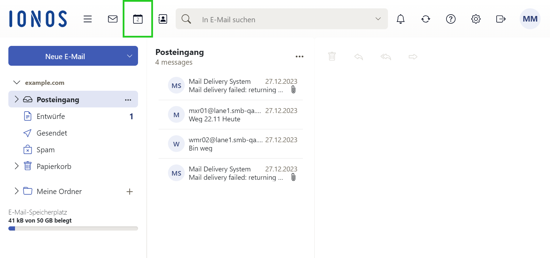Open the hamburger navigation menu
This screenshot has height=258, width=550.
point(87,19)
